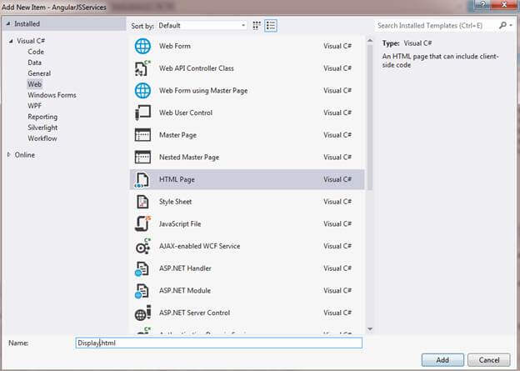The width and height of the screenshot is (520, 371).
Task: Click the 'Web Form' template name
Action: 175,46
